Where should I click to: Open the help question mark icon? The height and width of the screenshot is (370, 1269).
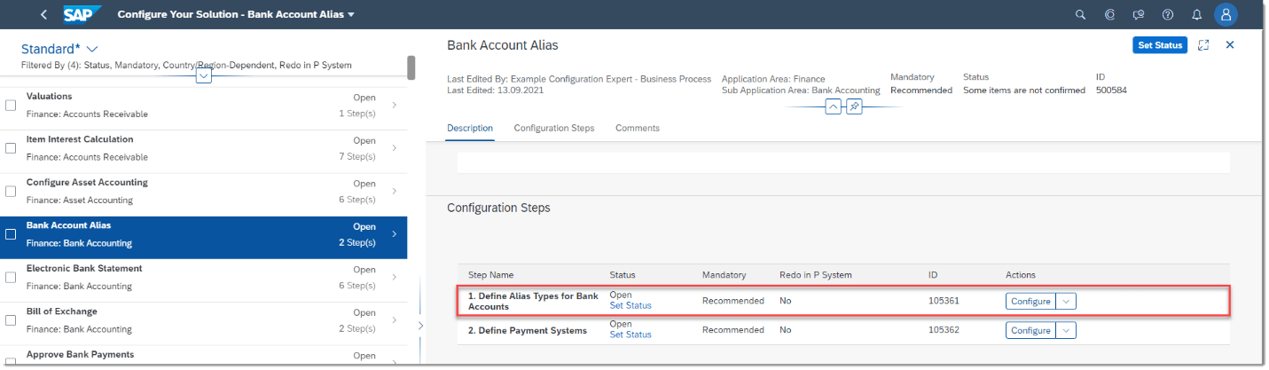click(1167, 14)
